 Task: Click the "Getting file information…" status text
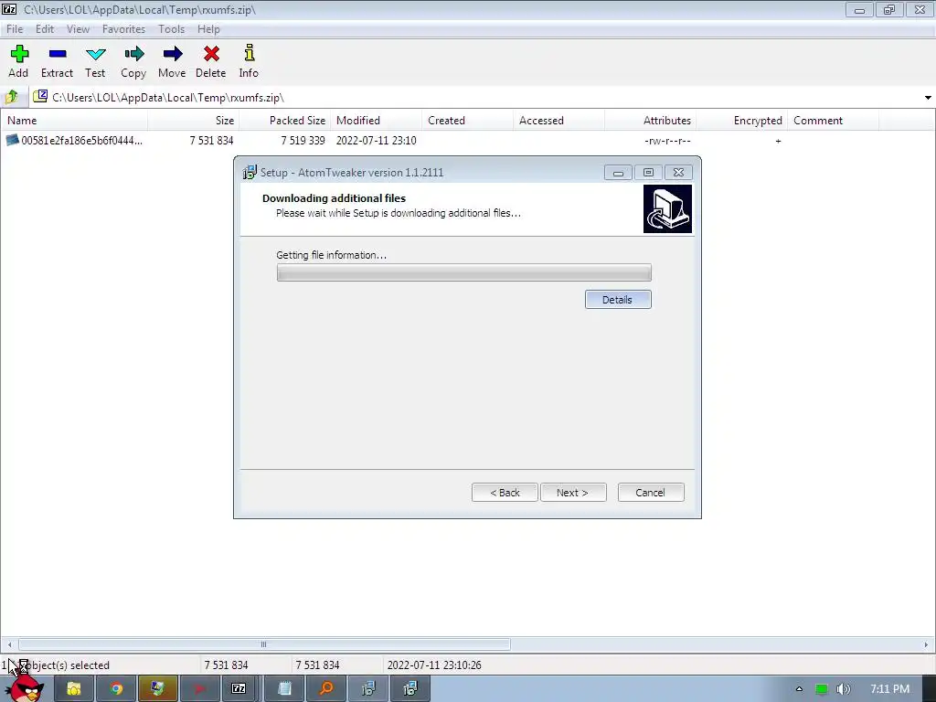tap(331, 255)
